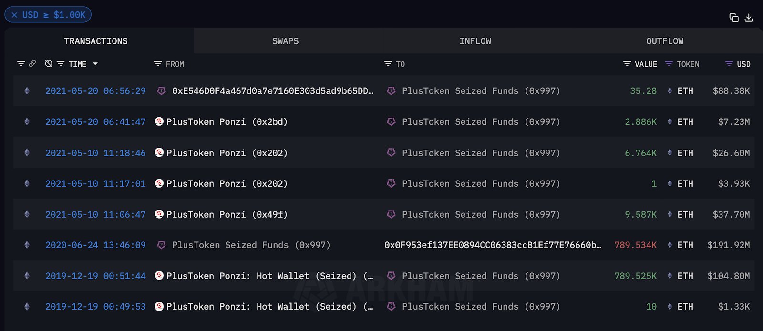
Task: Open transaction dated 2020-06-24 13:46:09
Action: click(x=95, y=245)
